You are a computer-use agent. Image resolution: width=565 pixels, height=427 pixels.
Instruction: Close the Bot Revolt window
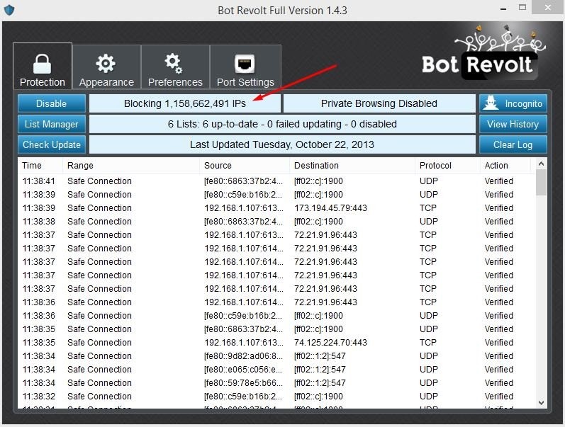click(x=548, y=8)
